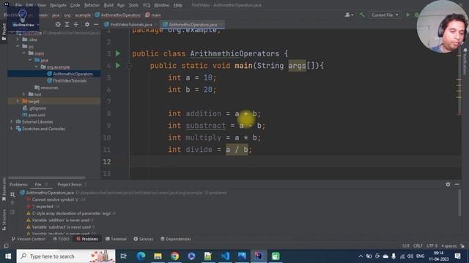This screenshot has height=263, width=469.
Task: Open Task View on taskbar
Action: (123, 256)
